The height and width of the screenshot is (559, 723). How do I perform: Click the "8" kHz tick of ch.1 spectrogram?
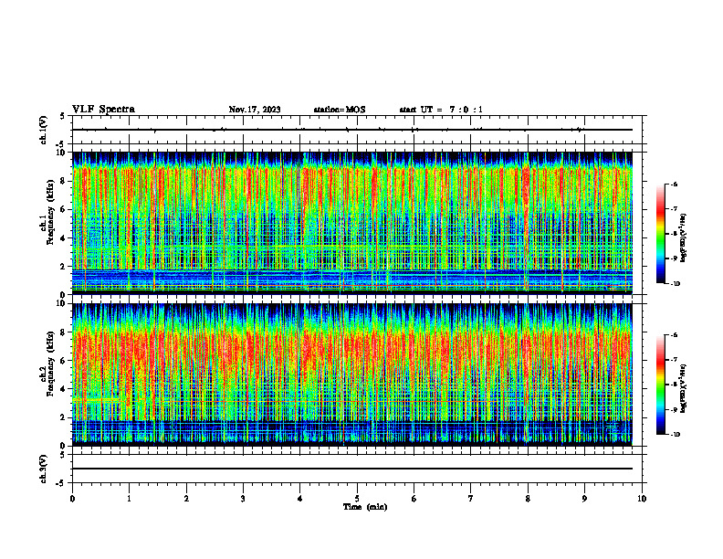tap(64, 181)
